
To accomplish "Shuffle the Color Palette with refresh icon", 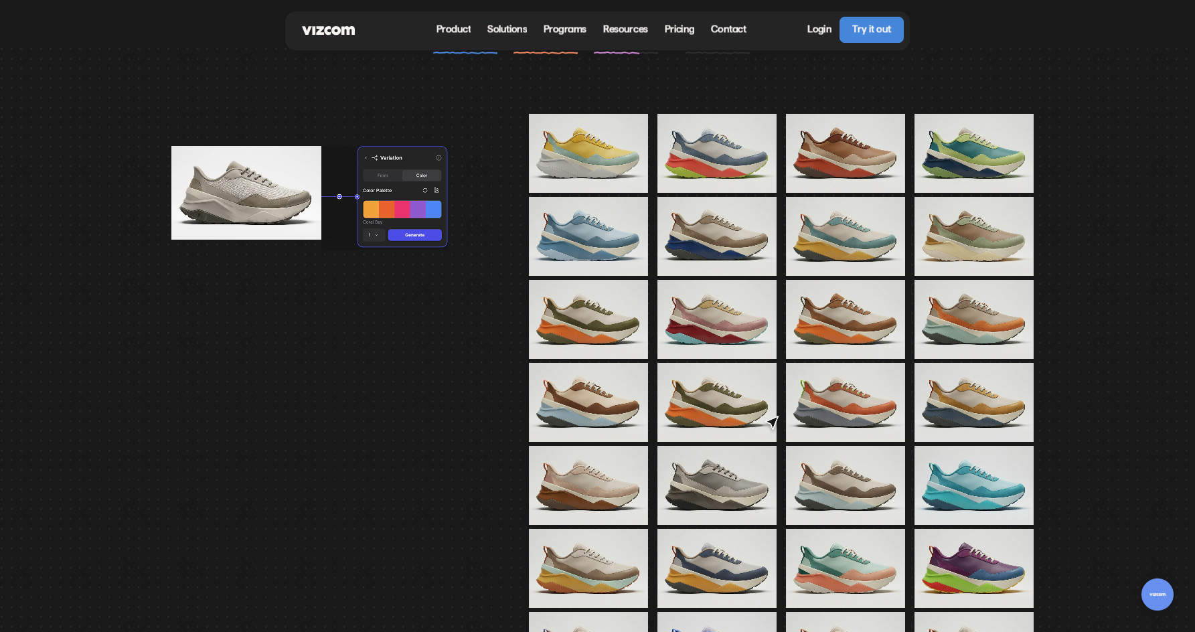I will [425, 190].
